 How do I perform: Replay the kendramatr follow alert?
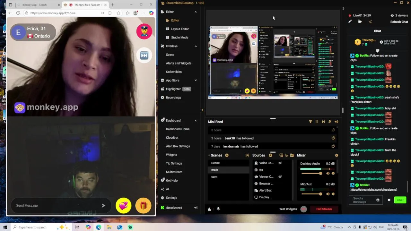333,146
